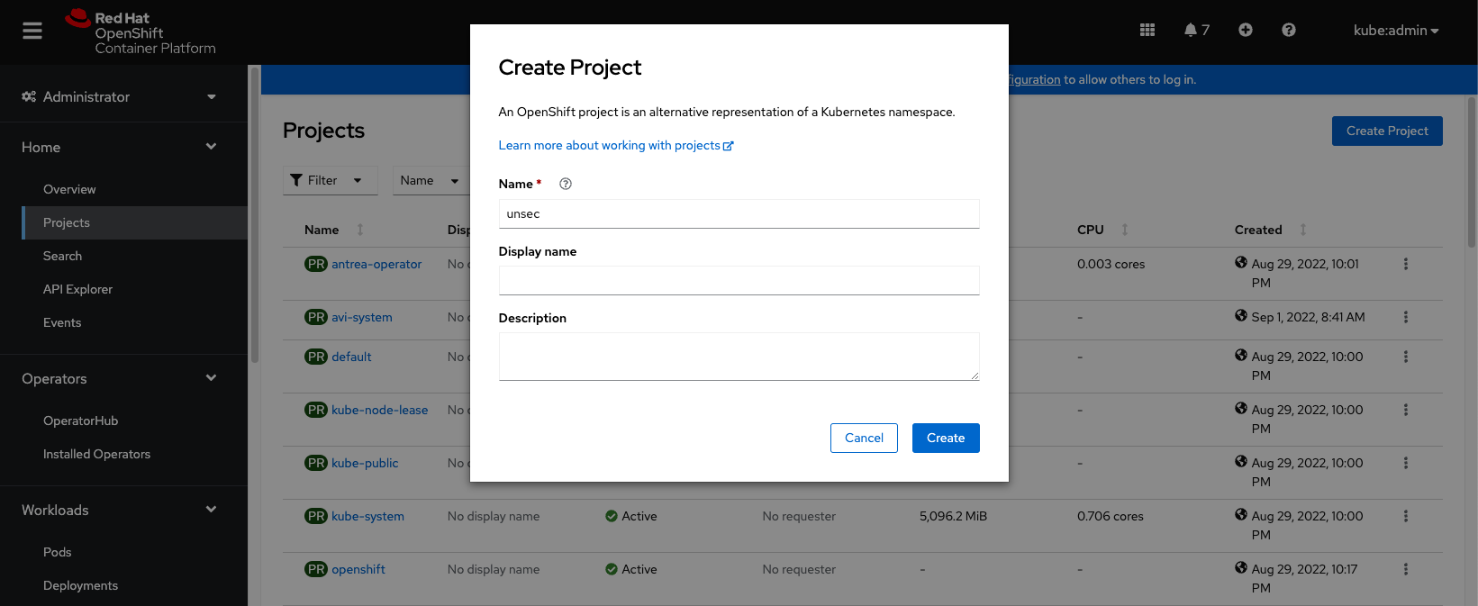Open the kube-public project link
The image size is (1478, 606).
pyautogui.click(x=365, y=463)
